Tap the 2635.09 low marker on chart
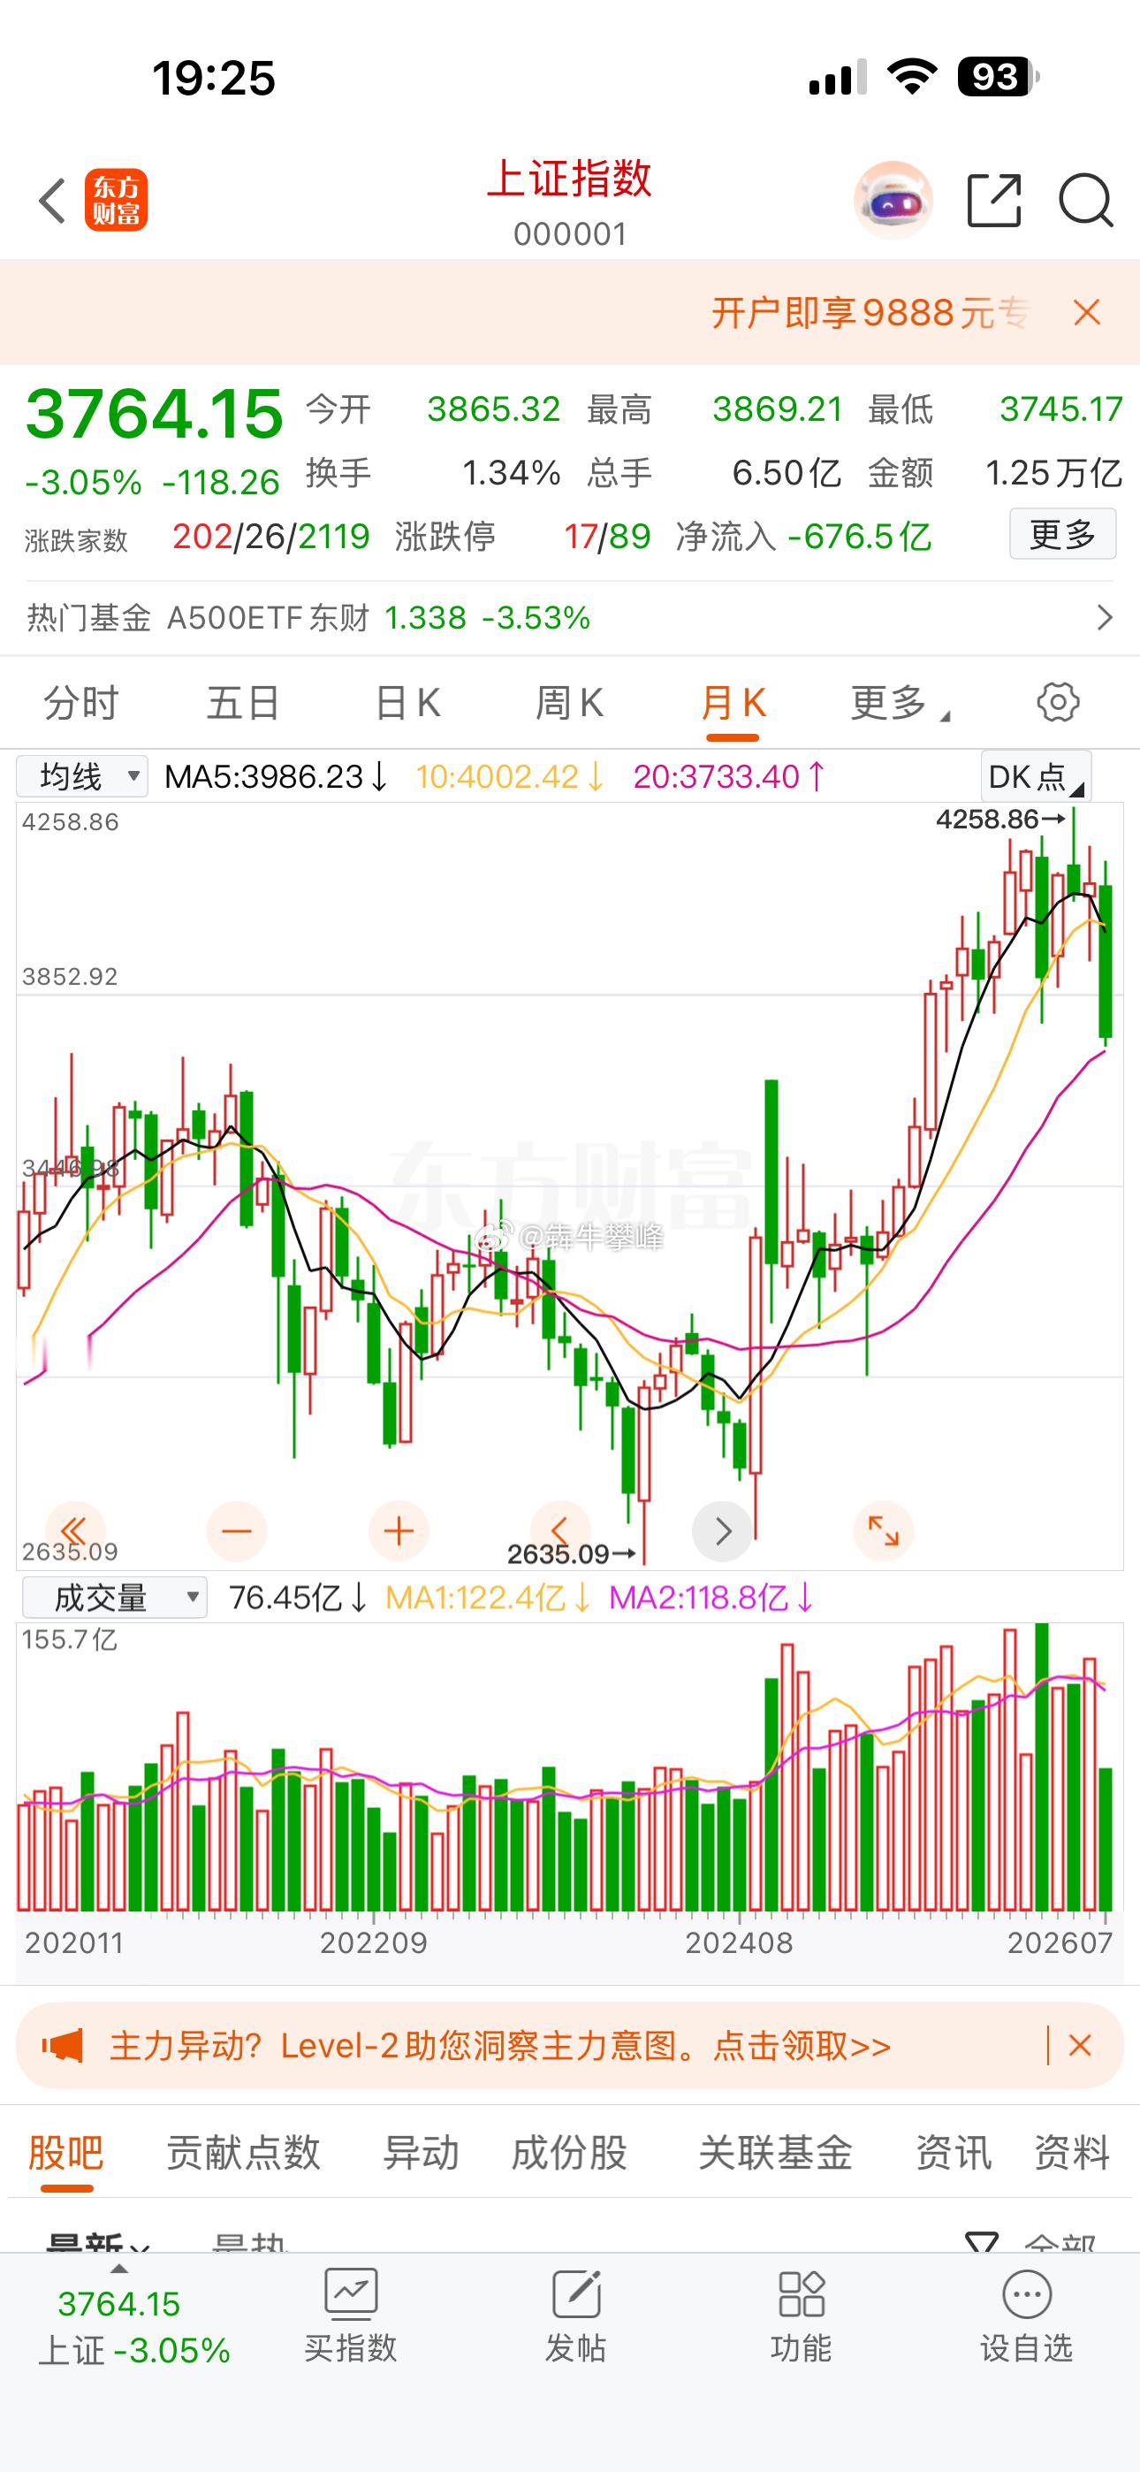The height and width of the screenshot is (2472, 1140). [571, 1553]
